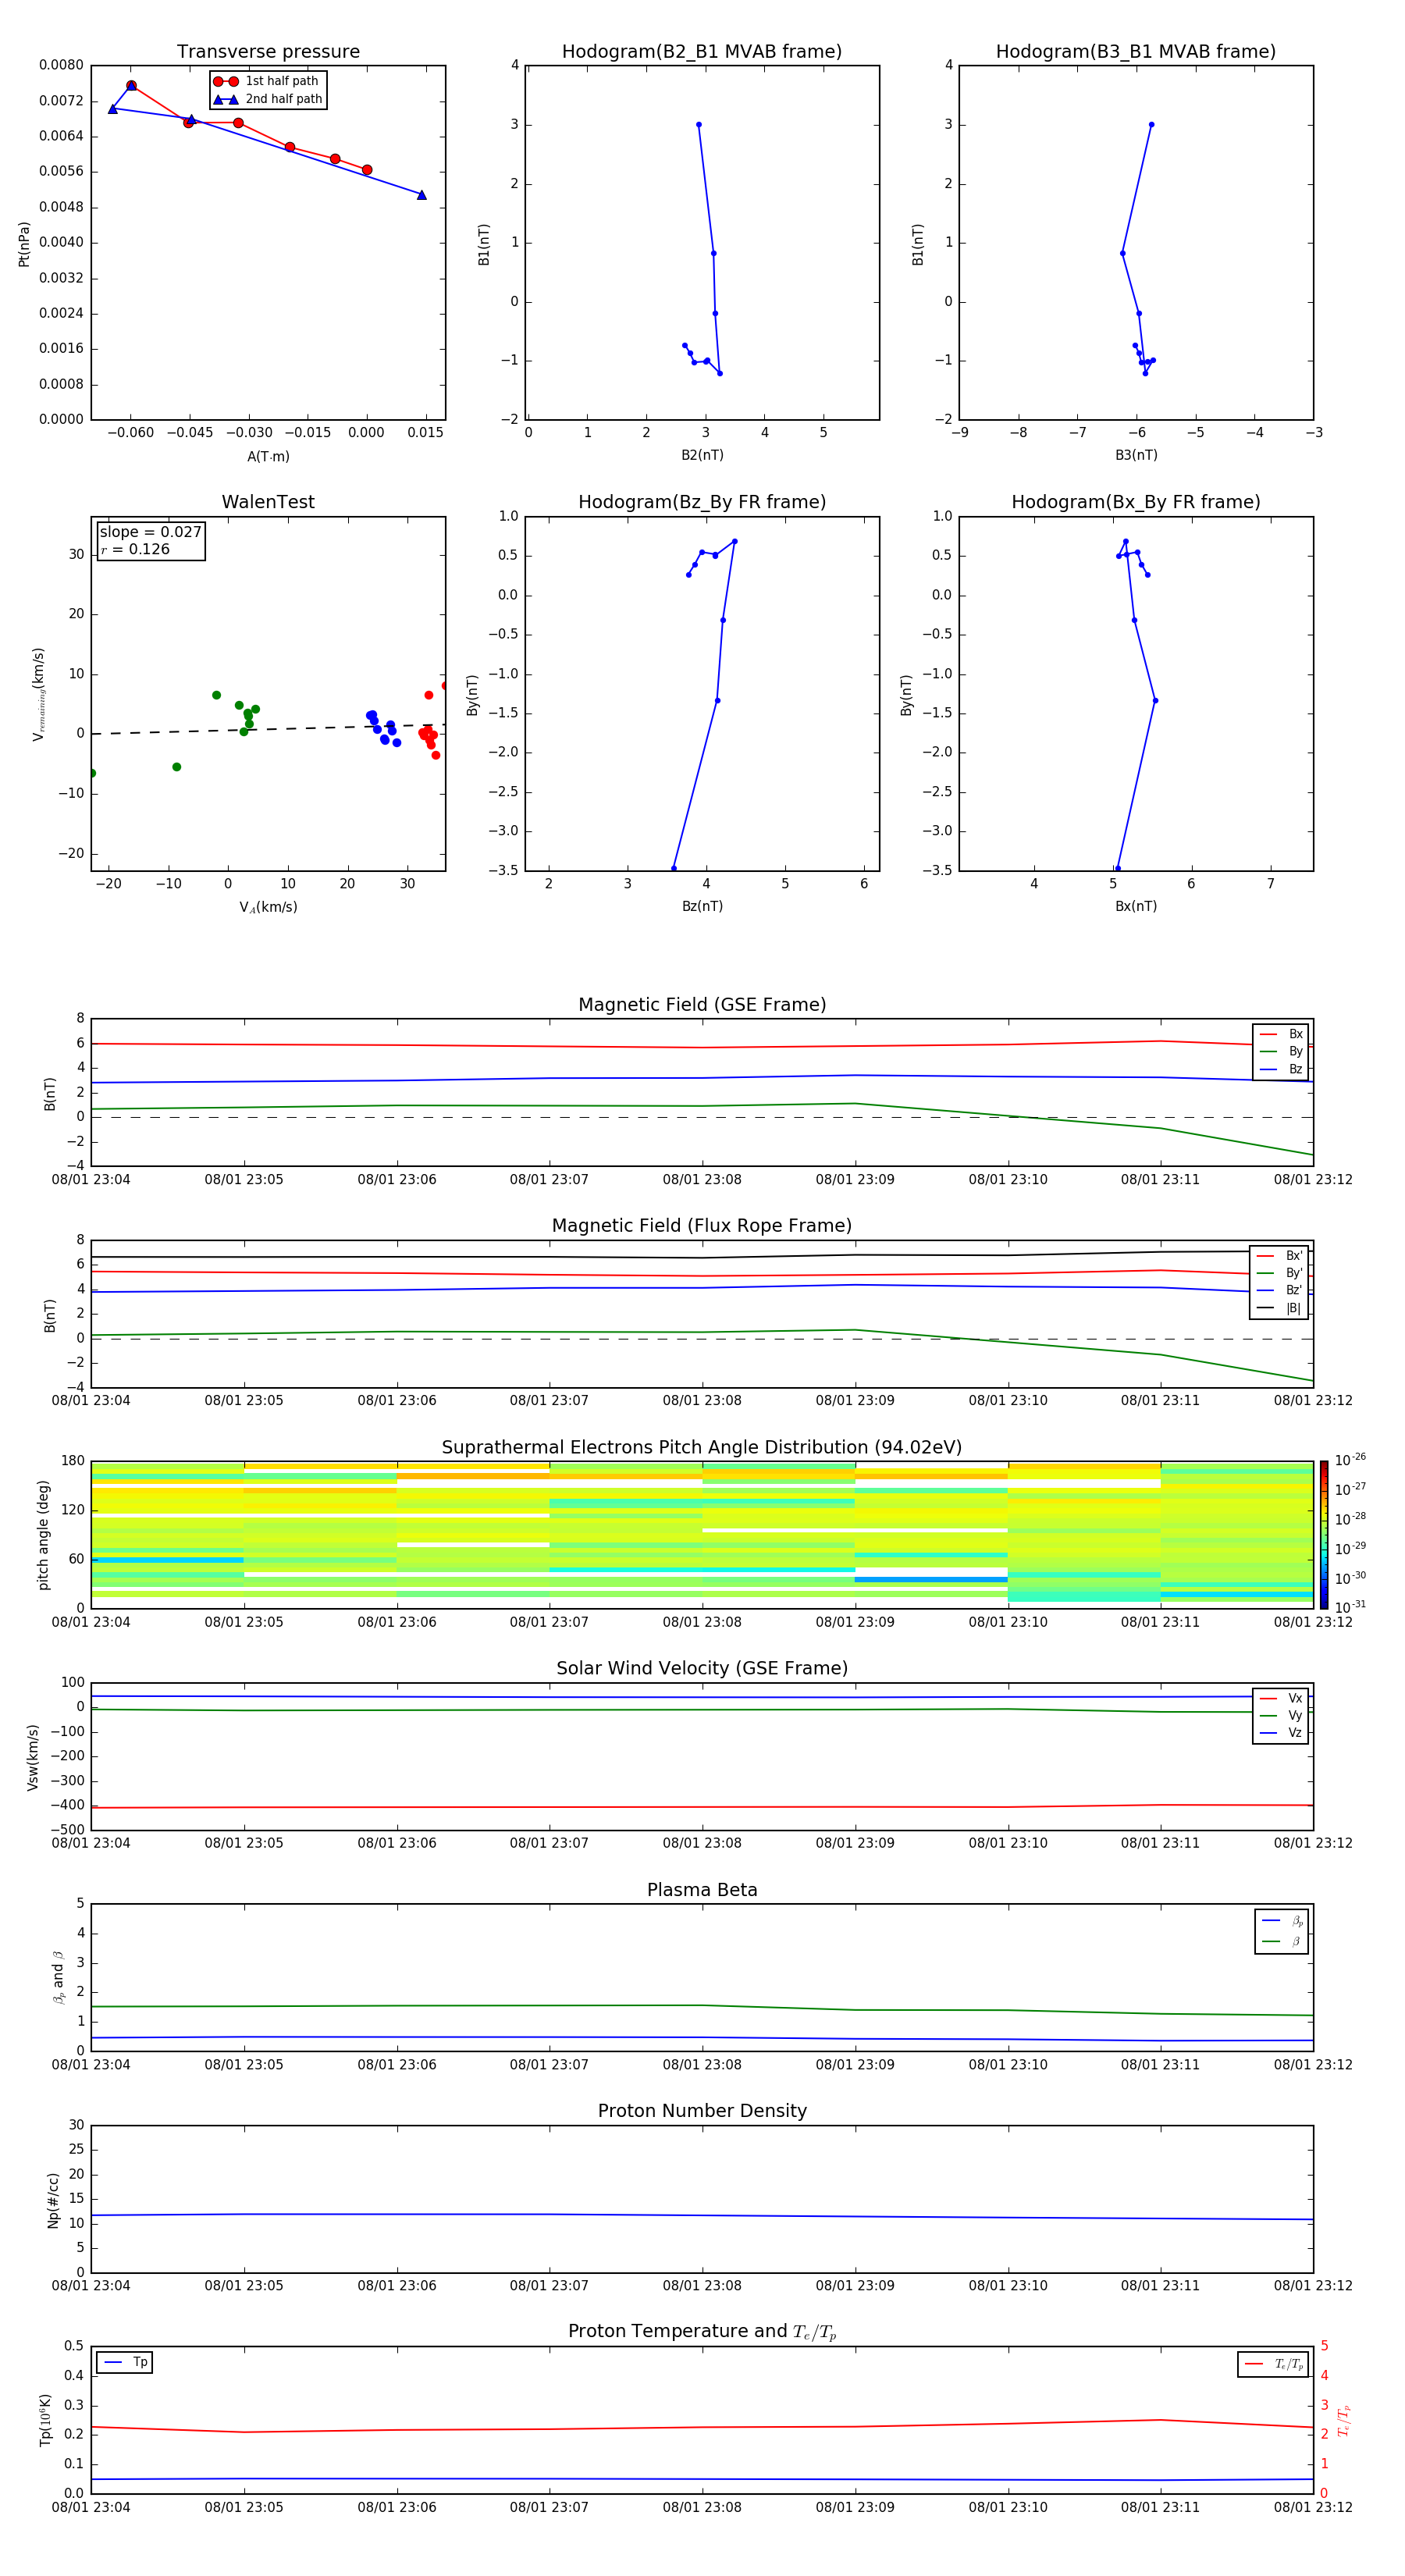The width and height of the screenshot is (1405, 2576).
Task: Click the 'Proton Temperature and Te/Tp' title
Action: point(702,2332)
